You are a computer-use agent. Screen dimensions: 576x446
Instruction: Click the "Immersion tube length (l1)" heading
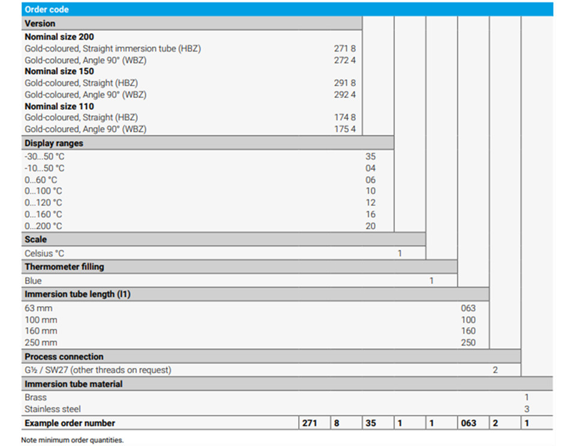(x=77, y=294)
